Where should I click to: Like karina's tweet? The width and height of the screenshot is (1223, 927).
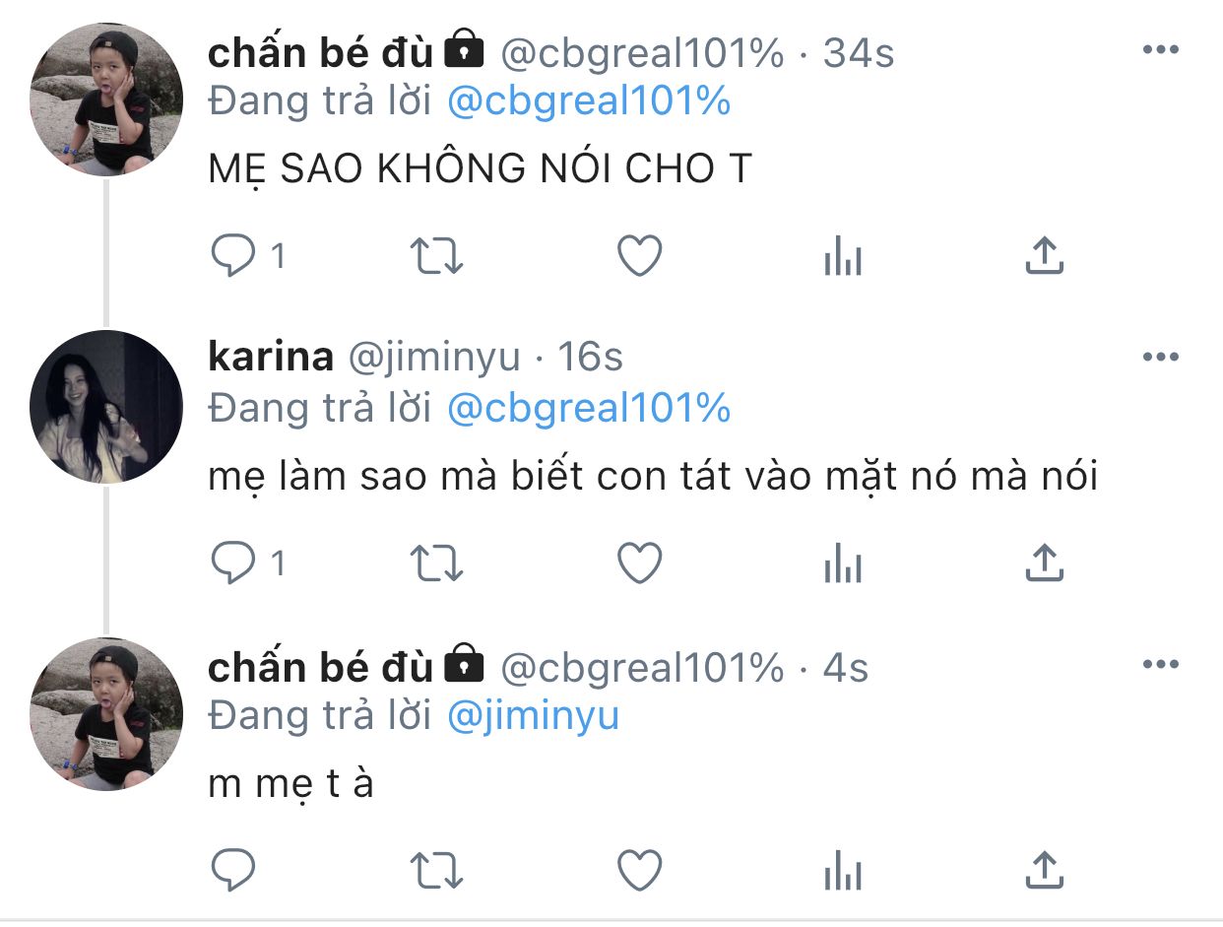[639, 563]
